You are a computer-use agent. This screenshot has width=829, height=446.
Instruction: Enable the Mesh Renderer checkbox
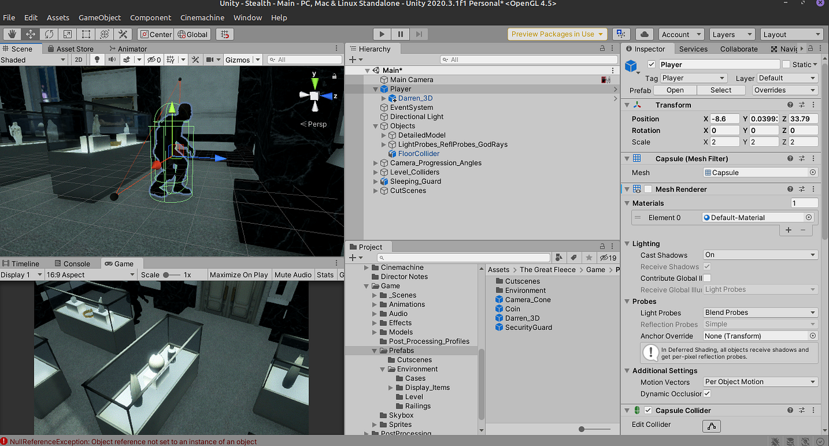click(648, 189)
